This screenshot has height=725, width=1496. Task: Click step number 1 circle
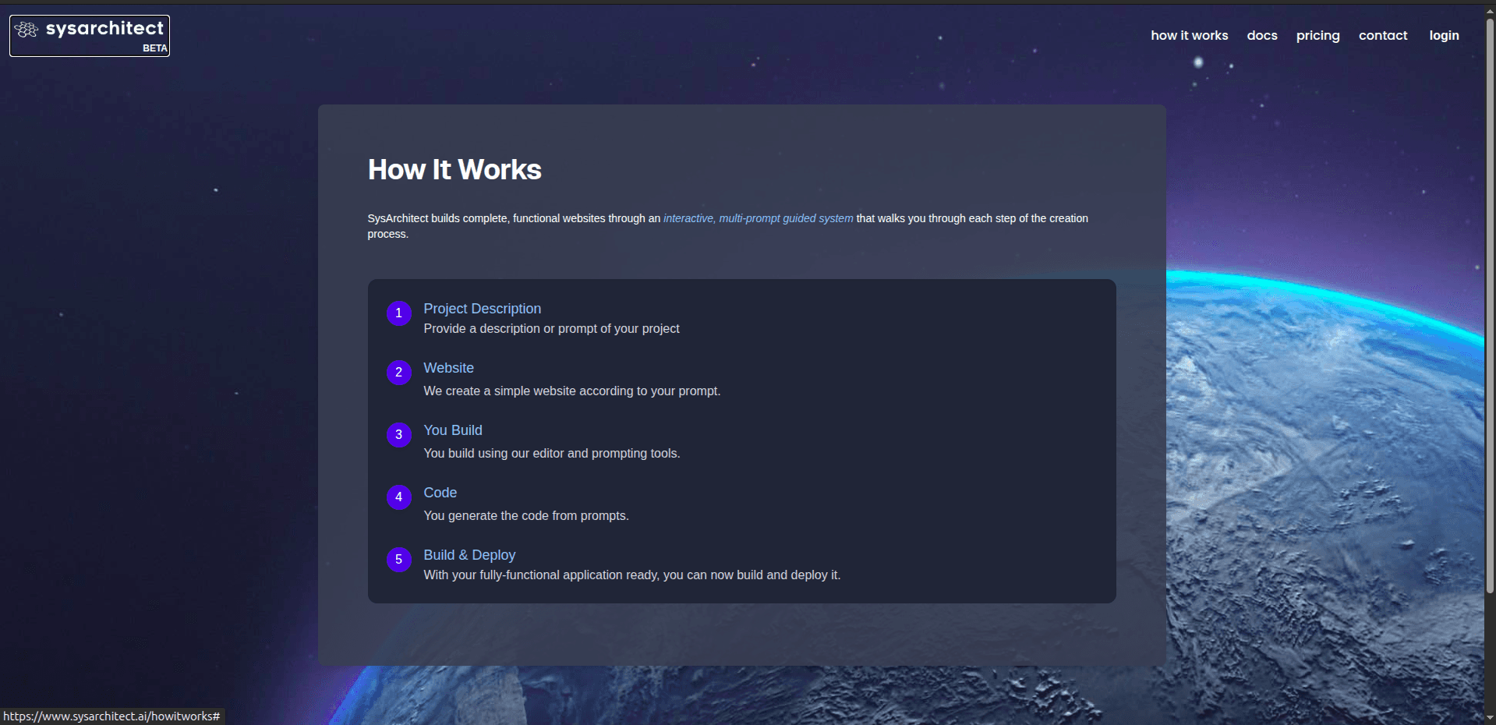[399, 313]
